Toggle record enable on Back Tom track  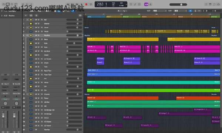(x=42, y=71)
